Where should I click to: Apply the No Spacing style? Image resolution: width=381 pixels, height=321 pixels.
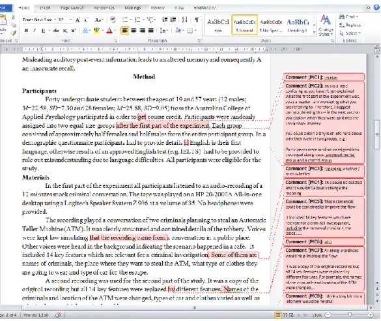(271, 25)
